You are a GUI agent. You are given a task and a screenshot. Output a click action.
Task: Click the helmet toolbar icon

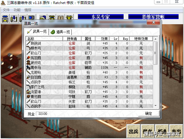[43, 19]
